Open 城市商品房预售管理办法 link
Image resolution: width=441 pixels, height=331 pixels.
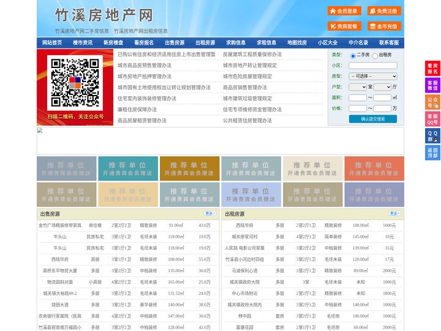pos(145,66)
